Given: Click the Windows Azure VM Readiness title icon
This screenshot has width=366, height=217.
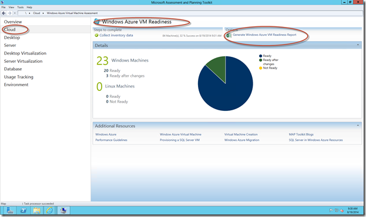Looking at the screenshot, I should tap(97, 22).
